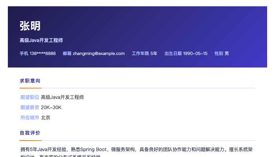Viewport: 275px width, 157px height.
Task: Click the header job title 高级Java开发工程师
Action: pyautogui.click(x=41, y=40)
